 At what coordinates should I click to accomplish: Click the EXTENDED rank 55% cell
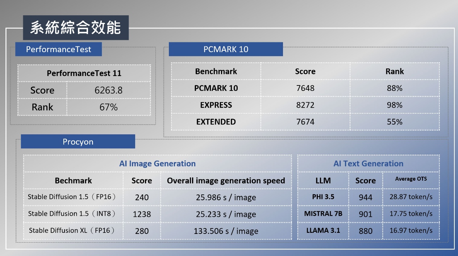pyautogui.click(x=395, y=122)
